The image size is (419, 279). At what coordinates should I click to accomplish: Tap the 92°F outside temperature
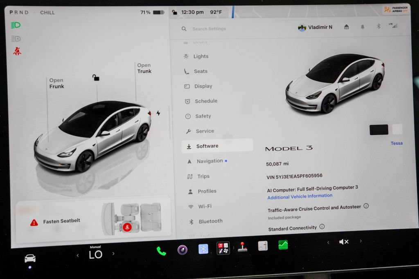(216, 12)
